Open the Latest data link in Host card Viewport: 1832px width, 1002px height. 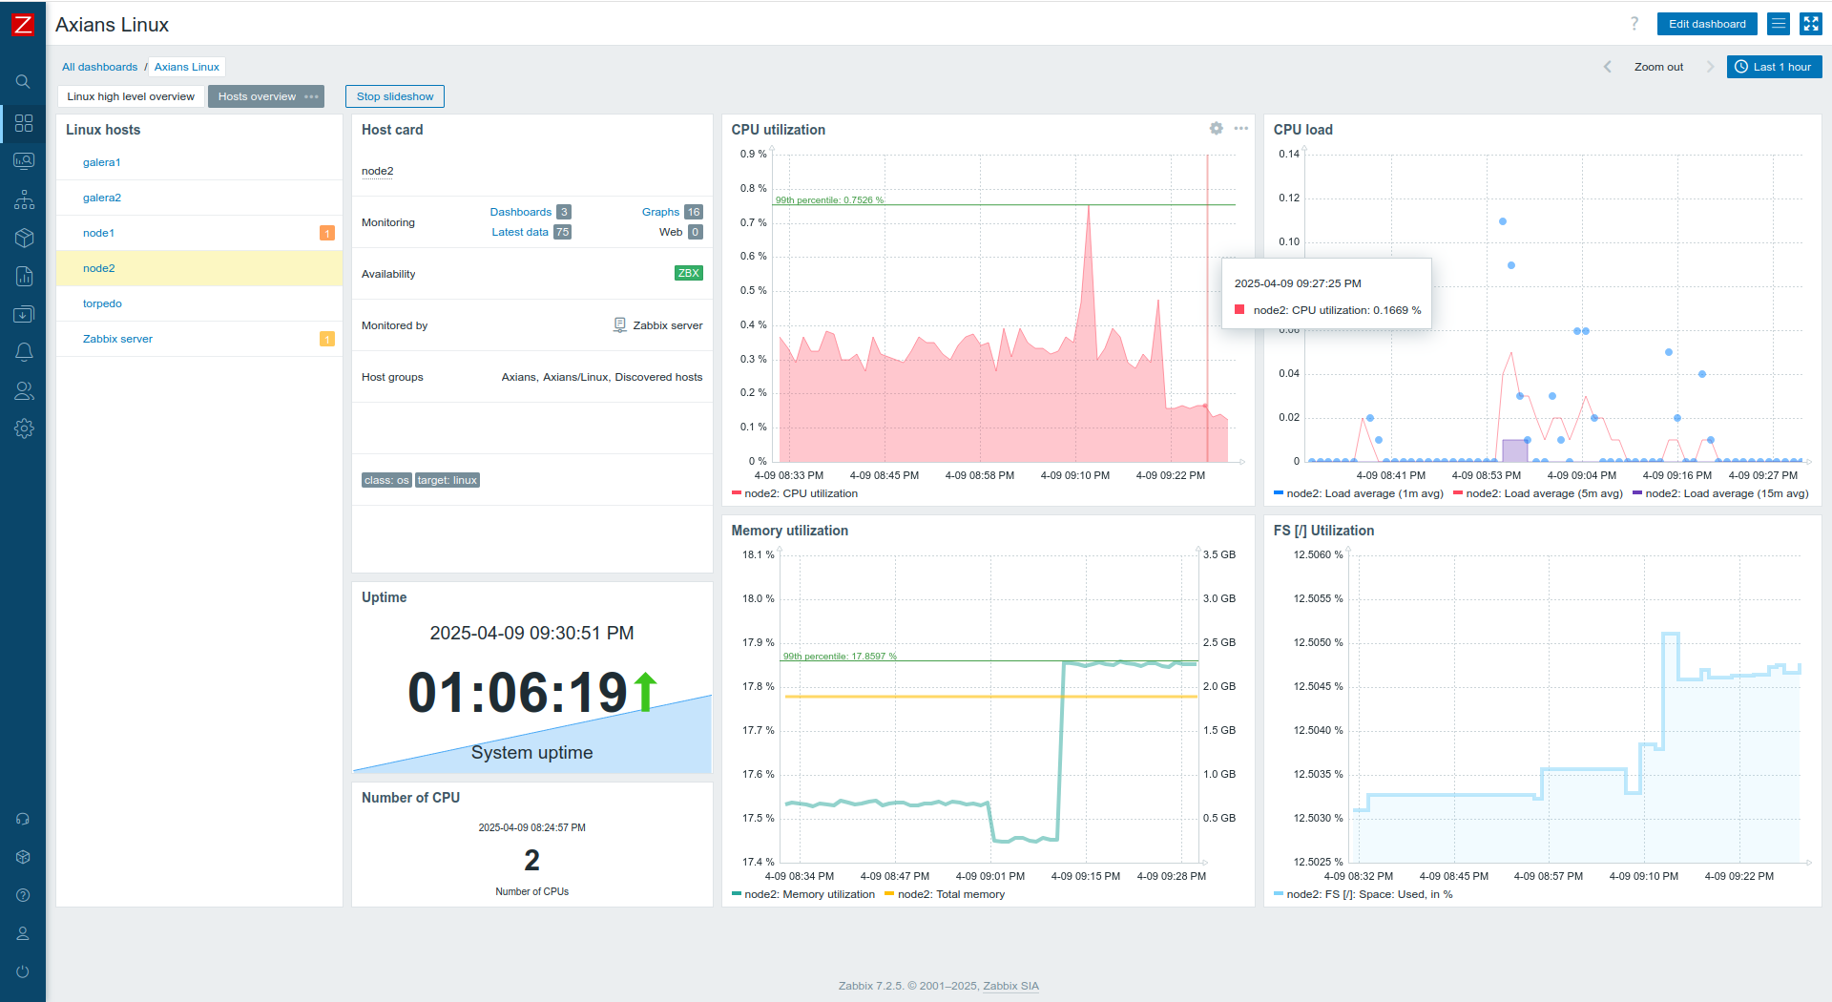click(520, 232)
